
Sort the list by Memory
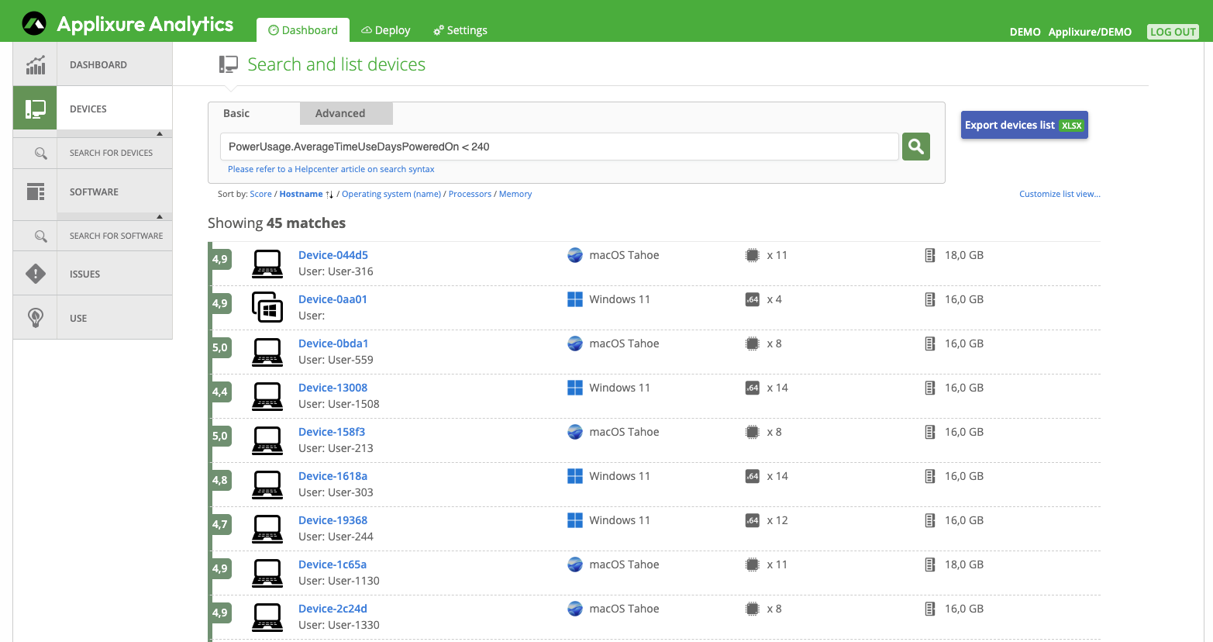tap(515, 194)
